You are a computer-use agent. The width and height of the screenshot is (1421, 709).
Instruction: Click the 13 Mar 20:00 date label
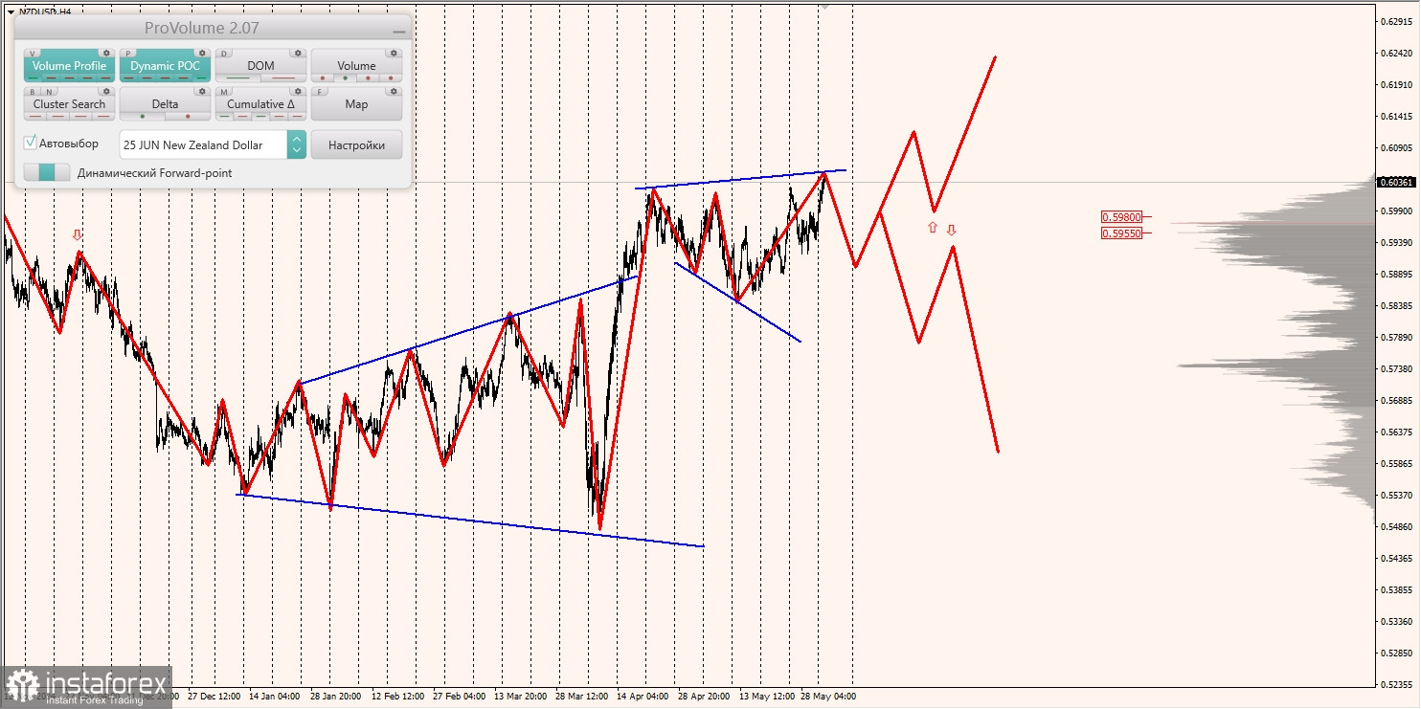coord(520,697)
